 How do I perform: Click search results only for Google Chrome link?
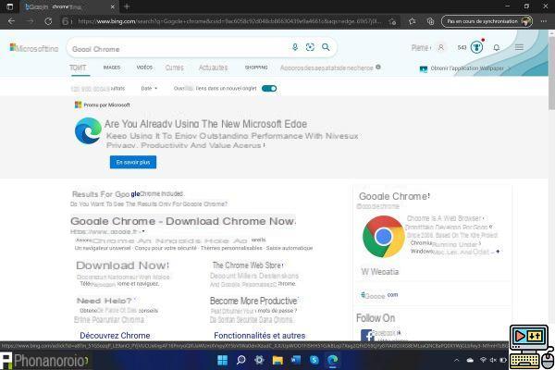tap(149, 203)
